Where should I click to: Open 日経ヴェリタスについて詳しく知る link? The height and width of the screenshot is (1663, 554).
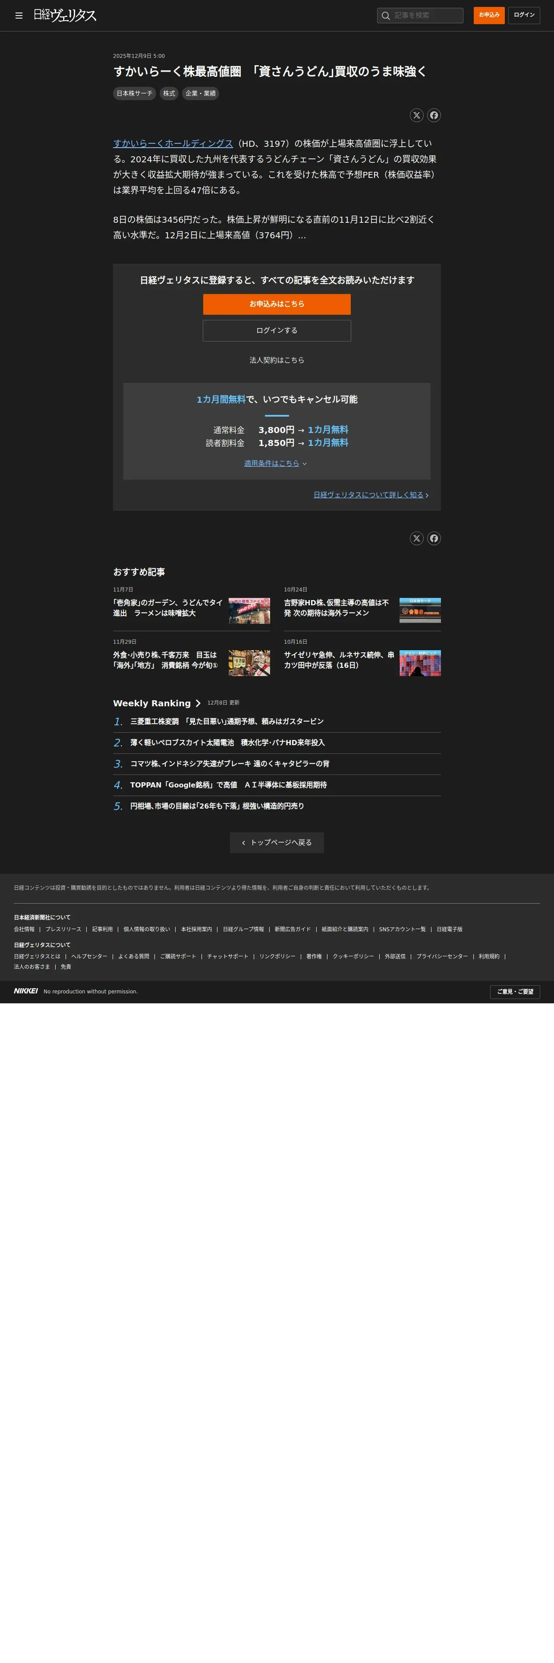[x=371, y=495]
